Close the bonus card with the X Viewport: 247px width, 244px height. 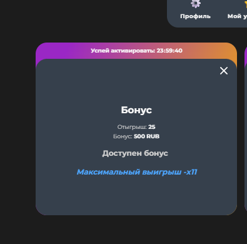point(224,71)
